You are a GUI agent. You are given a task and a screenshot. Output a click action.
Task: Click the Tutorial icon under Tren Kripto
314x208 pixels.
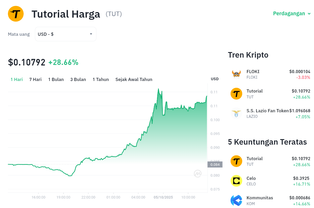236,94
